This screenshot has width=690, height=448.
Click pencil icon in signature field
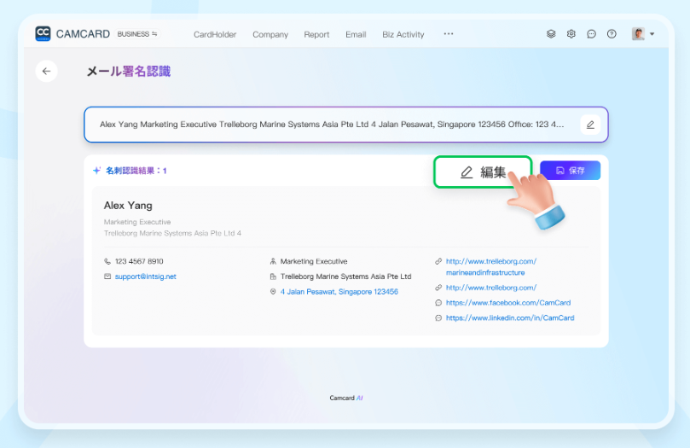590,125
